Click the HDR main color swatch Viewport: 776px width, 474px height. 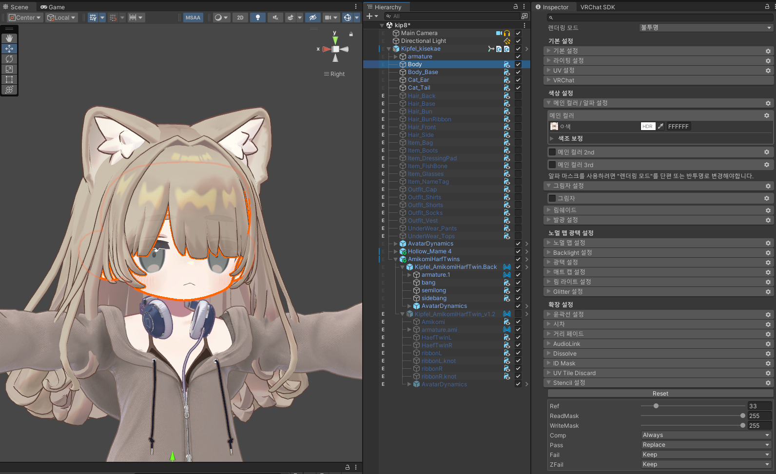coord(647,126)
